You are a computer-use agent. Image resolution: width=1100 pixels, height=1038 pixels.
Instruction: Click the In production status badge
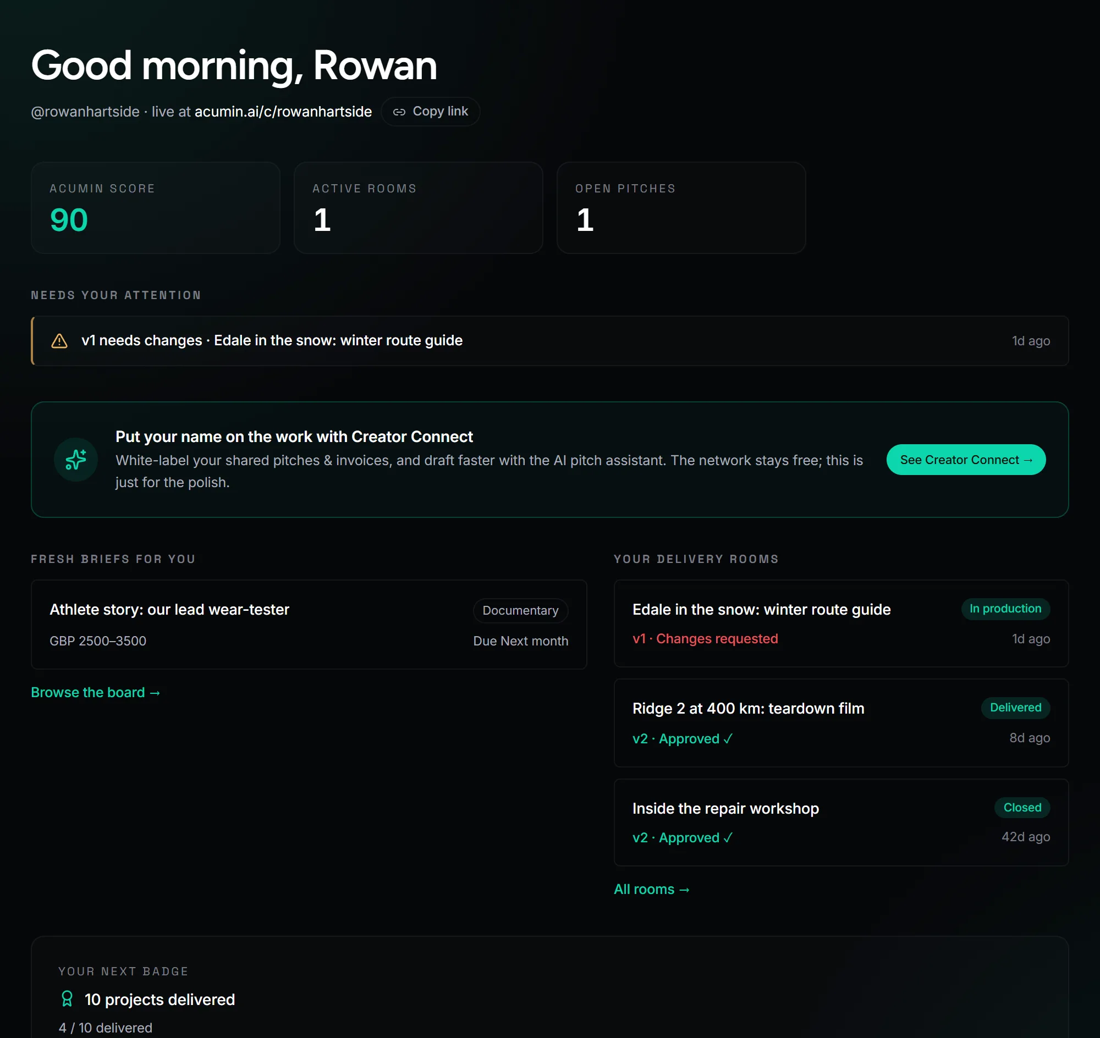[x=1005, y=609]
